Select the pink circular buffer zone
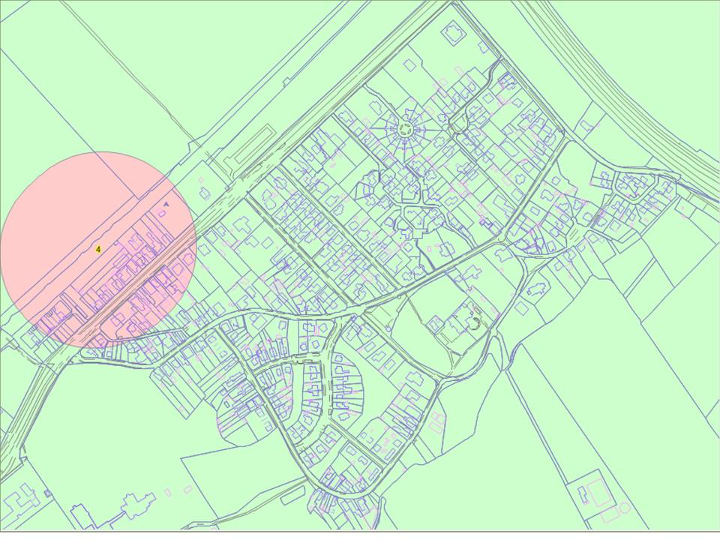The width and height of the screenshot is (720, 540). click(98, 249)
